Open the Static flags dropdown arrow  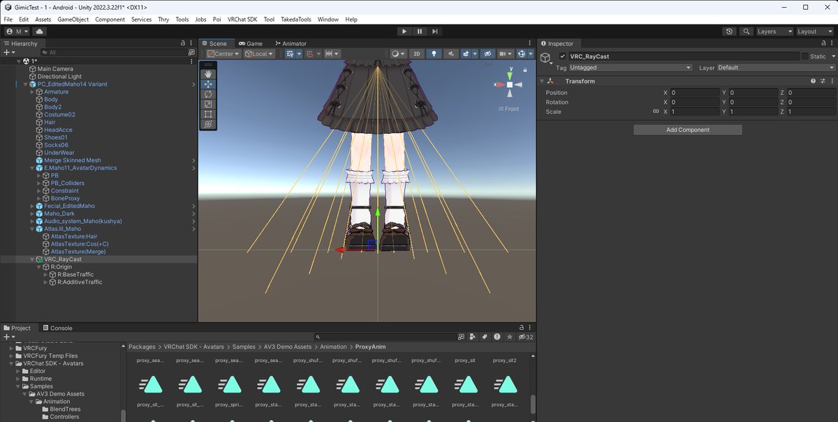(832, 56)
